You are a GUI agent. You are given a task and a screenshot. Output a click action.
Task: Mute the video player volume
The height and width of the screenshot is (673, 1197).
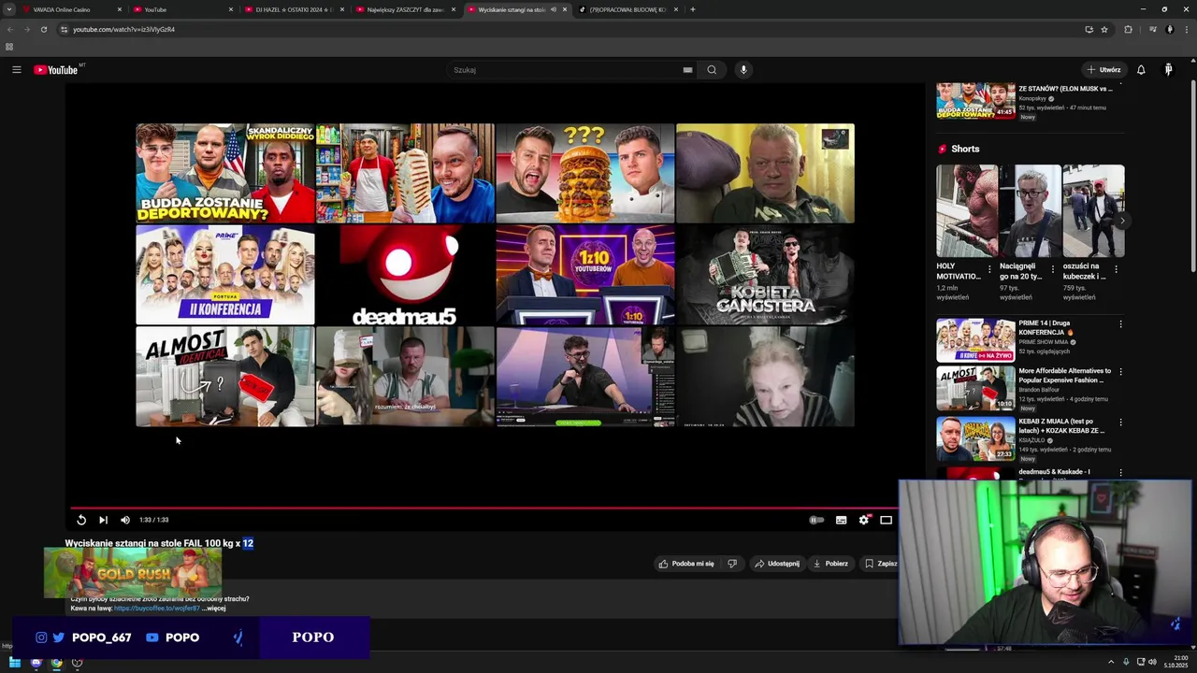(x=125, y=520)
